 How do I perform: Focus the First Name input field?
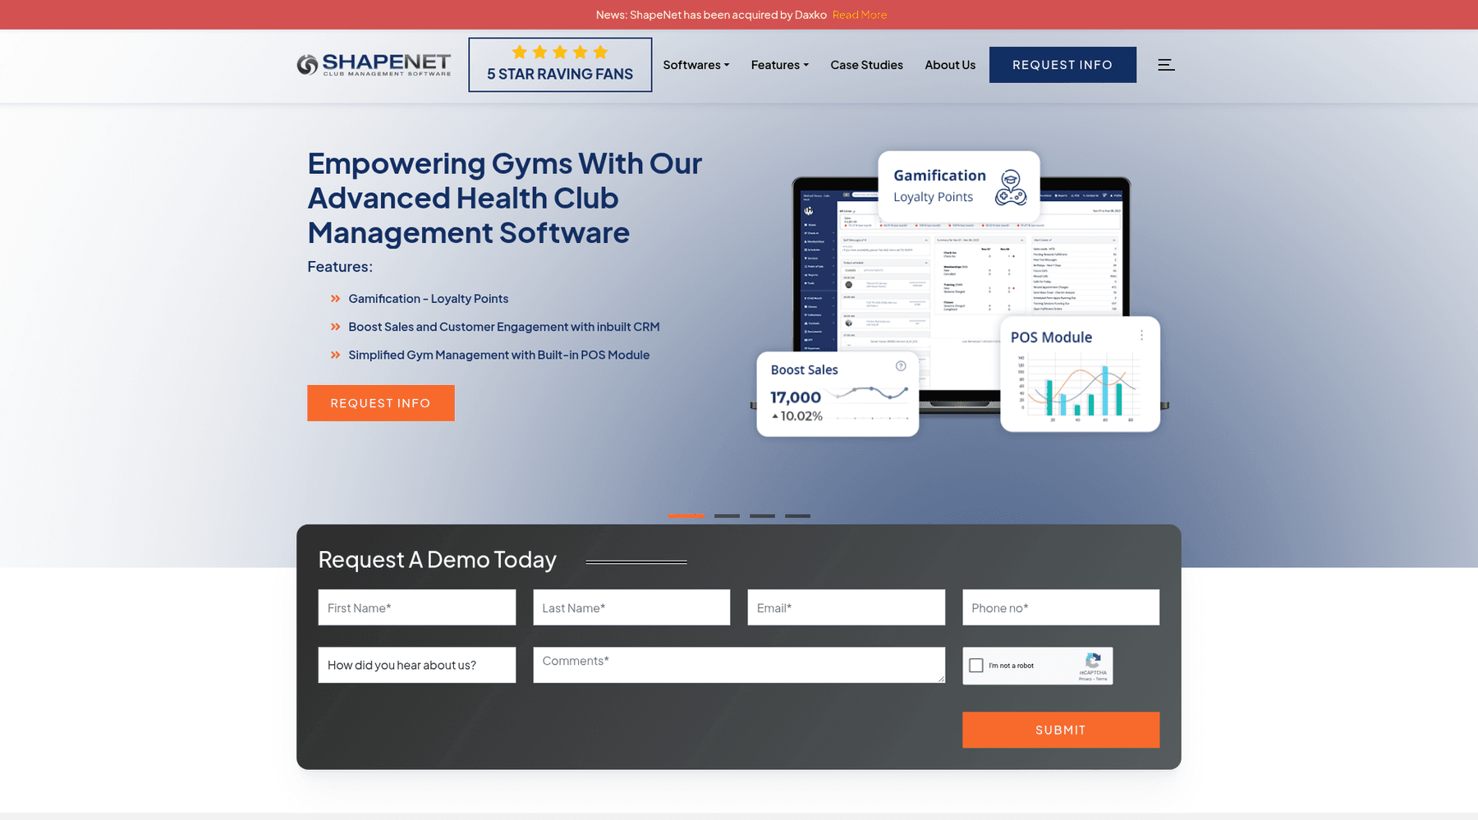(x=417, y=607)
